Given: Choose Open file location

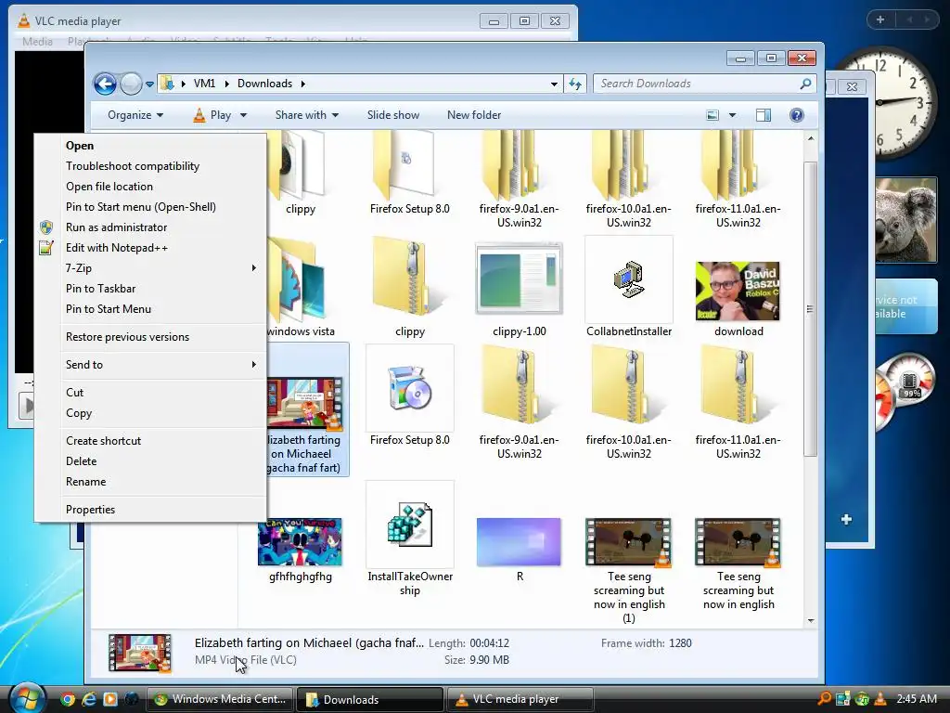Looking at the screenshot, I should pyautogui.click(x=150, y=186).
